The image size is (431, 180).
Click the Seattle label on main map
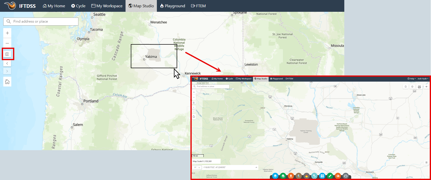tap(99, 15)
